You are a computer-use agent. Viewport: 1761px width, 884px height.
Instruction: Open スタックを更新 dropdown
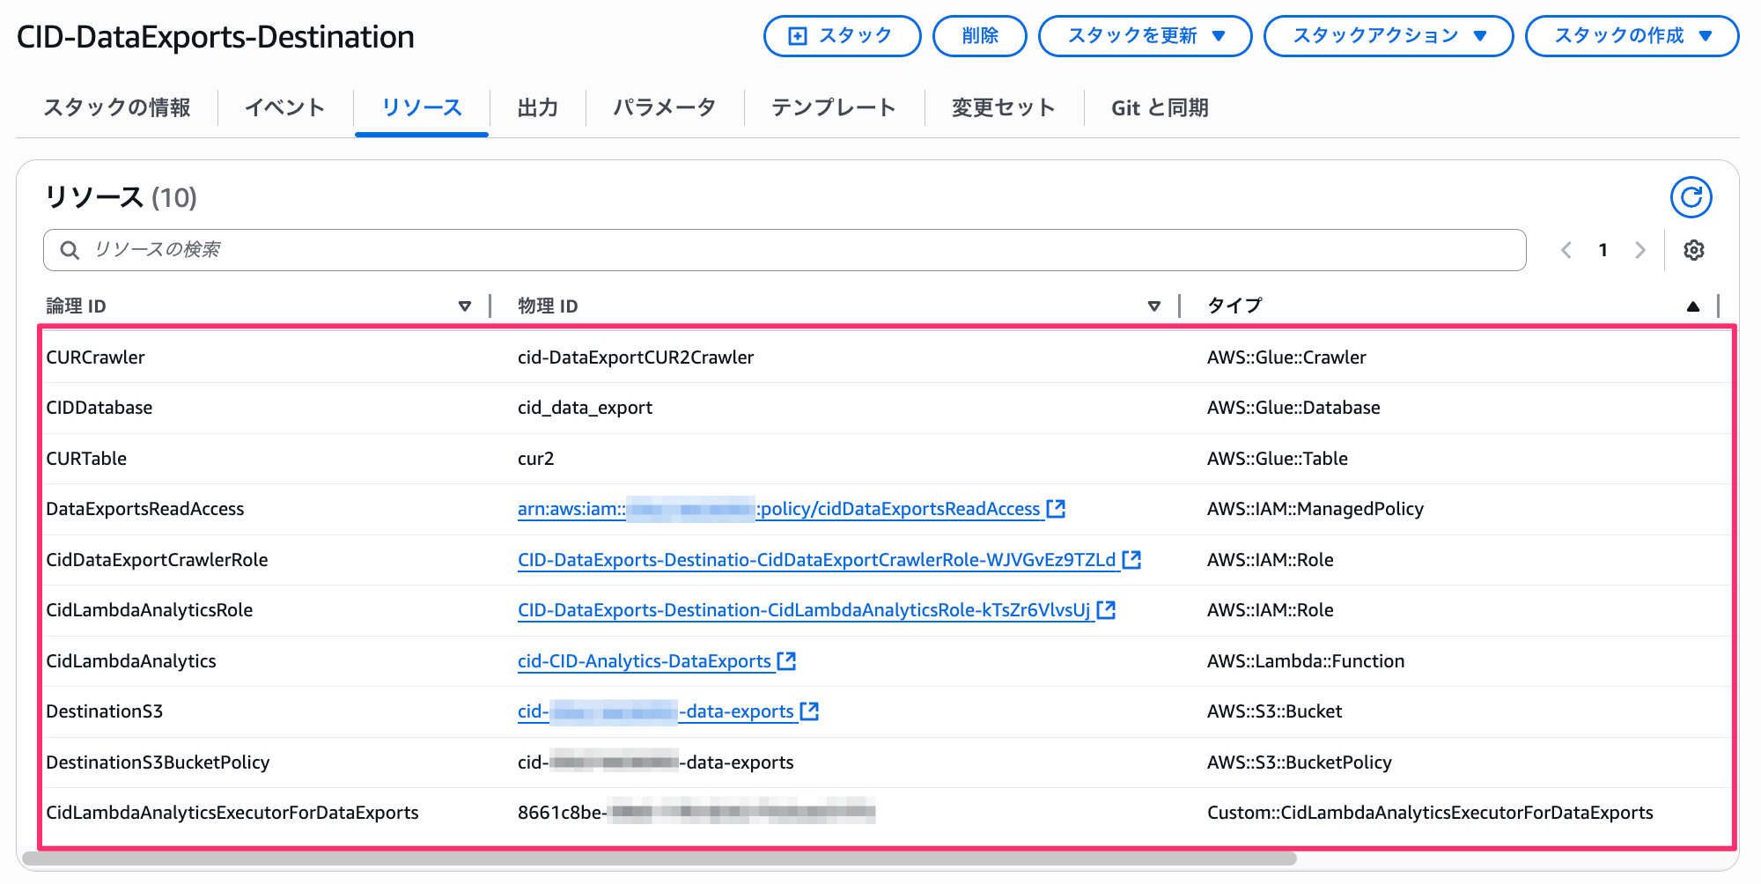(1145, 36)
